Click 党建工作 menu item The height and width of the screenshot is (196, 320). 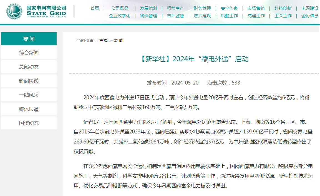pyautogui.click(x=256, y=16)
